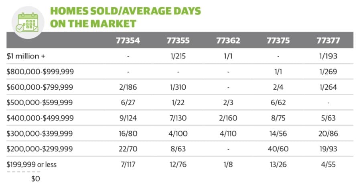Click the 1/215 cell under 77355

[x=178, y=56]
